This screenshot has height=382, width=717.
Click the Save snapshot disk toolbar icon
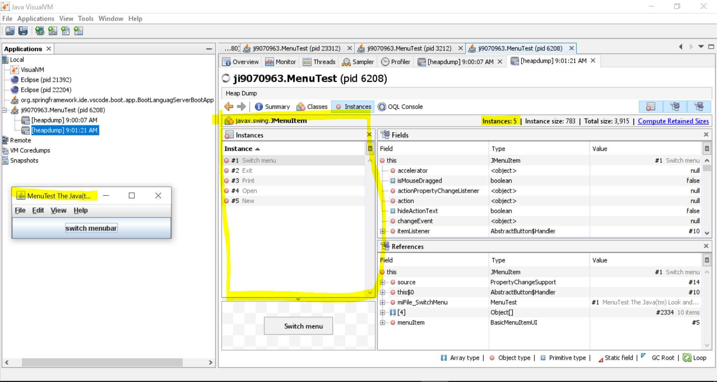[x=23, y=31]
